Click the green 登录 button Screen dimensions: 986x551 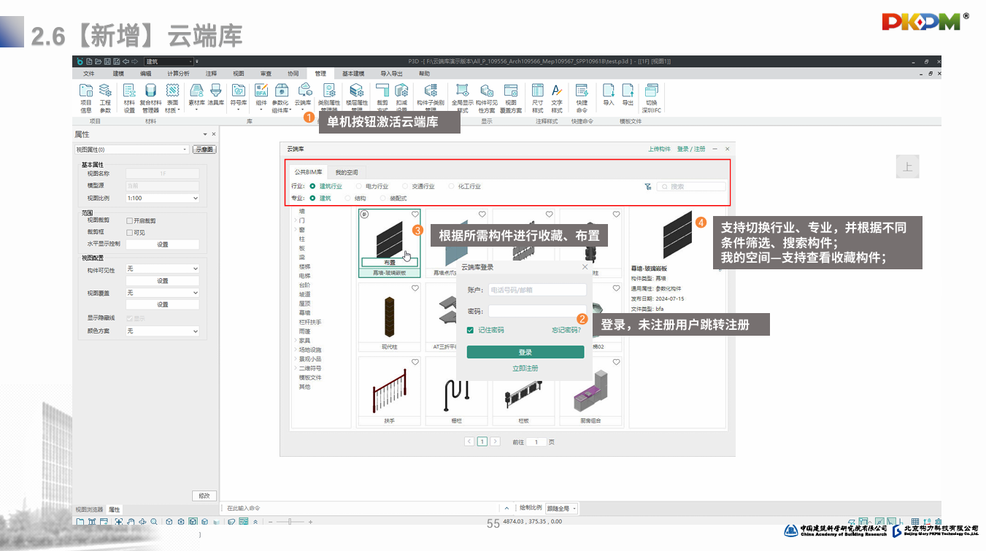[525, 352]
